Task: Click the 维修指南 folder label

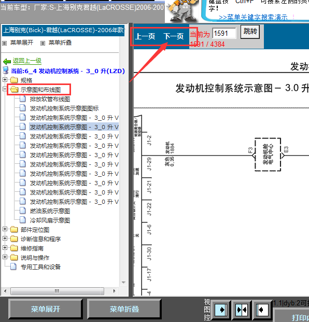Action: coord(32,248)
